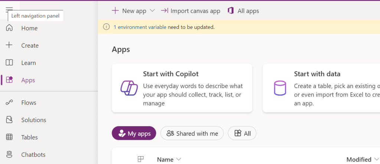The width and height of the screenshot is (380, 164).
Task: Click the database cylinder icon
Action: pyautogui.click(x=280, y=88)
